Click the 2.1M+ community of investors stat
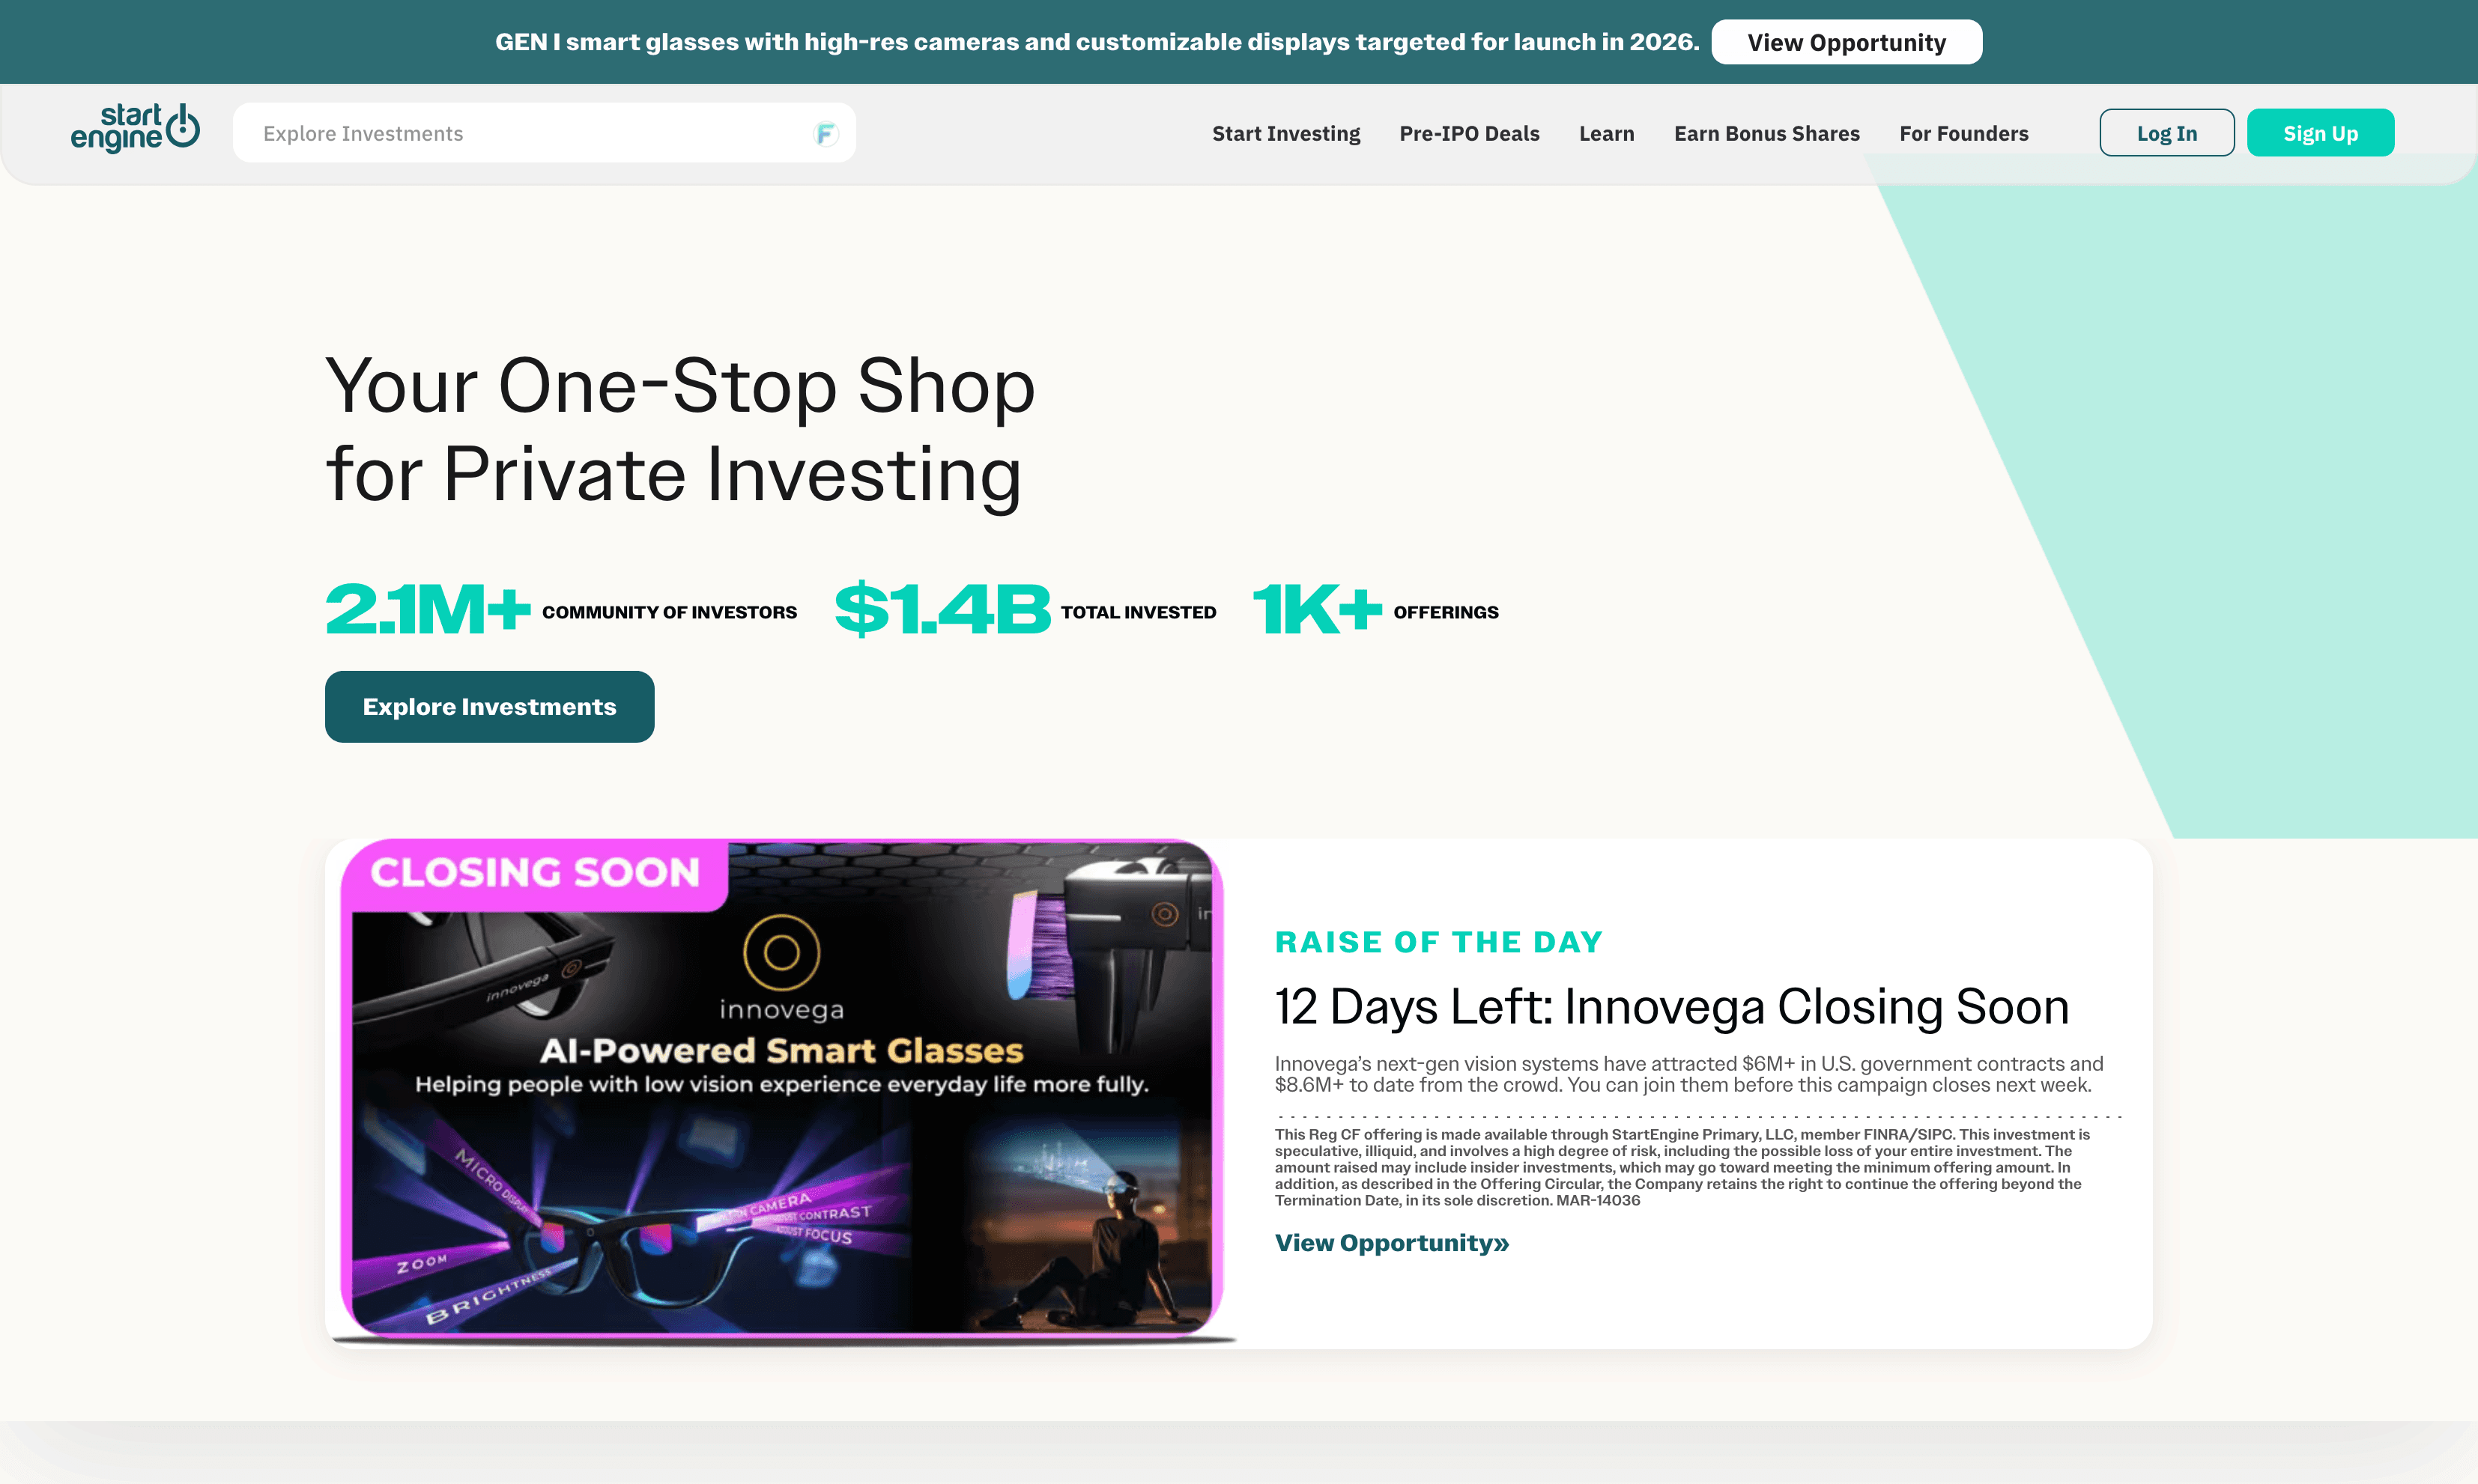 pyautogui.click(x=560, y=609)
